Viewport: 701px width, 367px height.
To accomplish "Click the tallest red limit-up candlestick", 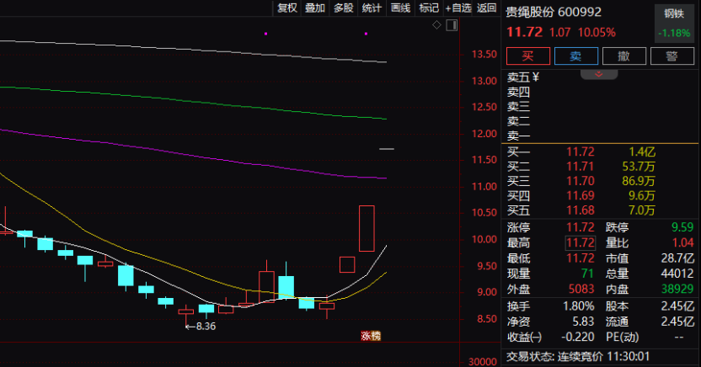I will coord(367,229).
